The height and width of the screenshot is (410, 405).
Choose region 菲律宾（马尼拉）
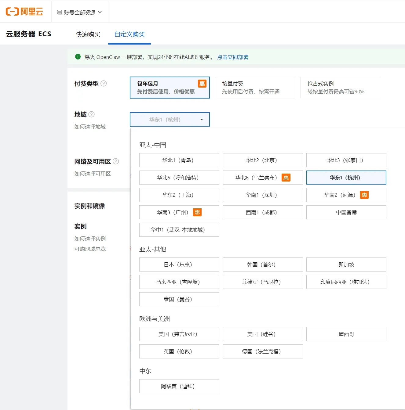pos(263,282)
